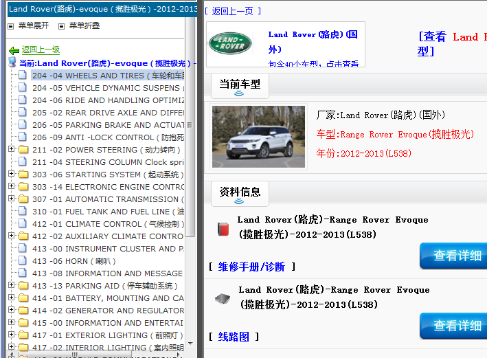Click the 413-06 HORN document icon

click(x=23, y=261)
